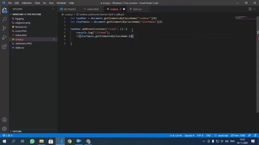The image size is (259, 145).
Task: Click the ENG language indicator in tray
Action: click(x=232, y=141)
